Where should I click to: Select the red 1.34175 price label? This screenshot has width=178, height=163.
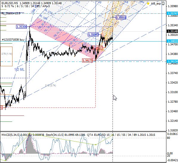tap(88, 60)
